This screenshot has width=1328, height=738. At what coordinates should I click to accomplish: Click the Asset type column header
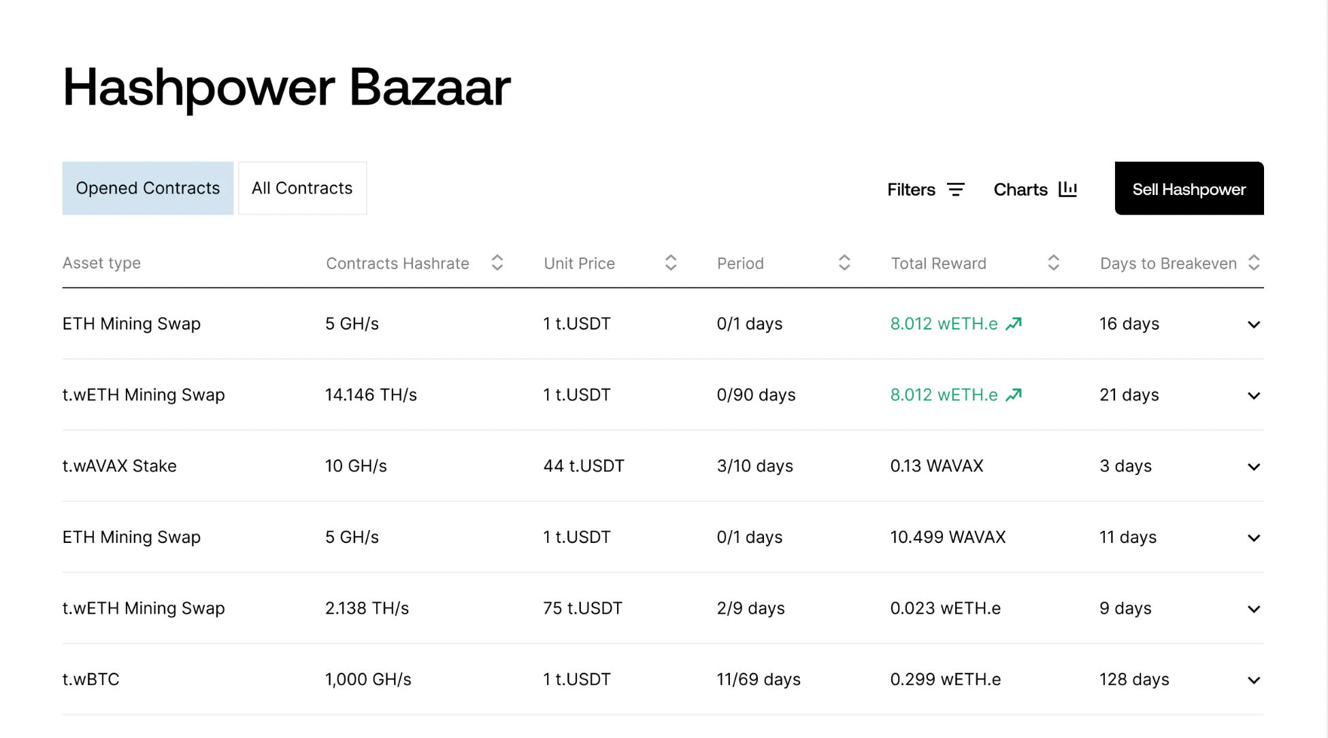point(101,263)
